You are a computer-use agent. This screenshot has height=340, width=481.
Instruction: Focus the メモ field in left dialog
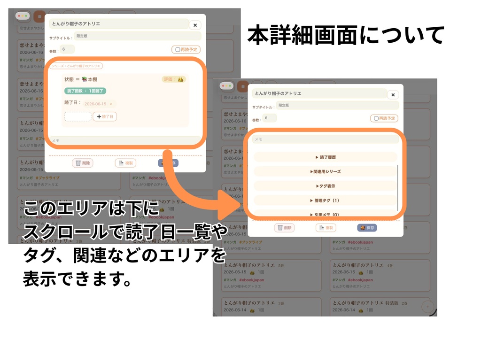point(125,140)
